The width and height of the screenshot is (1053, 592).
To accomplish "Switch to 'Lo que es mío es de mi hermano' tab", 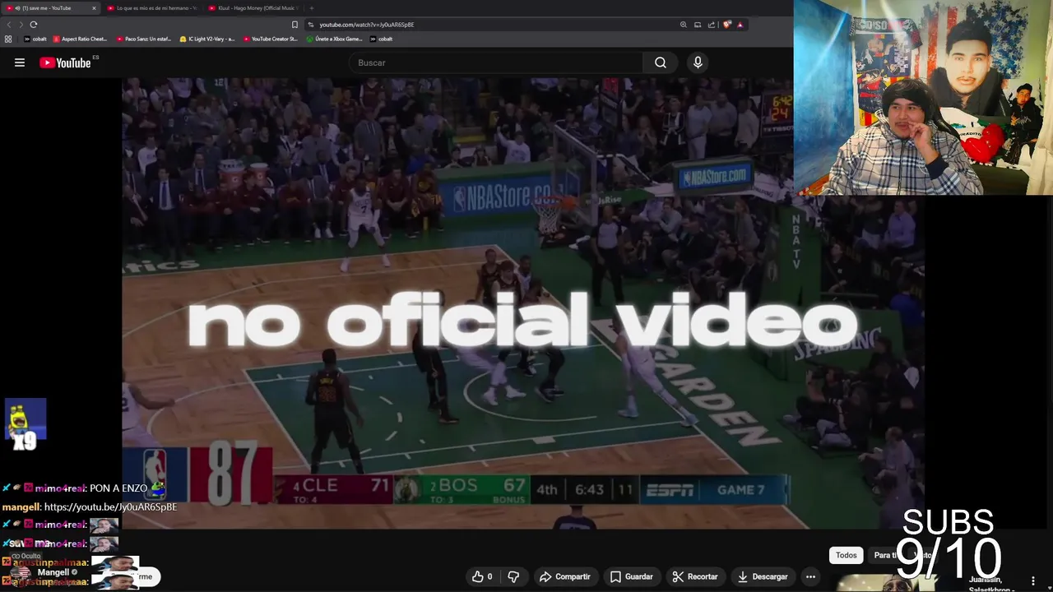I will pos(151,8).
